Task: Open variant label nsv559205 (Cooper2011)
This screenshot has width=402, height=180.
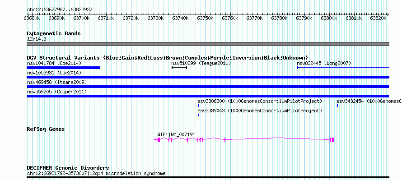Action: coord(57,92)
